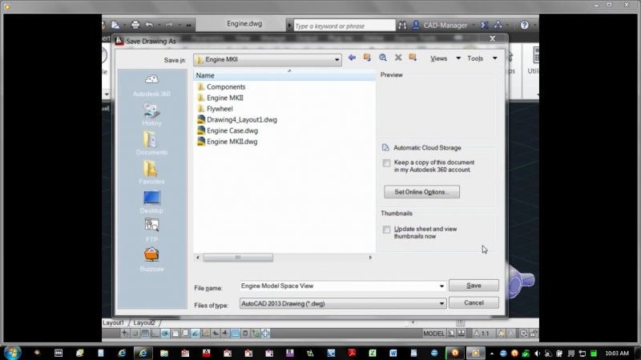Click the Delete file icon
Screen dimensions: 641x360
(x=397, y=58)
